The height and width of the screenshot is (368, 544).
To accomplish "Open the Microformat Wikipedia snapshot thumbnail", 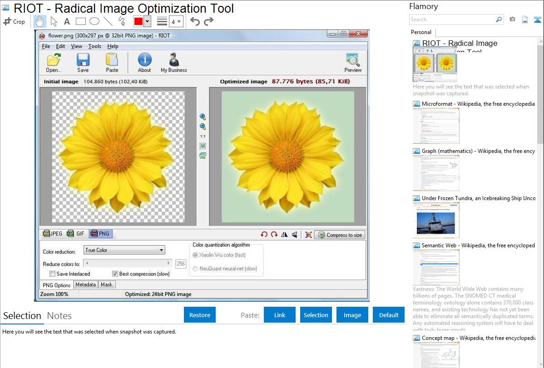I will (x=436, y=126).
